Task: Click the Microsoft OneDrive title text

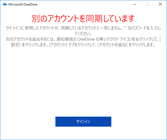Action: 23,4
